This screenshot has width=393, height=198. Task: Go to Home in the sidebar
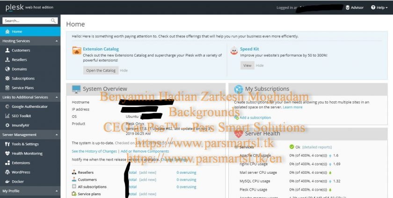point(17,32)
